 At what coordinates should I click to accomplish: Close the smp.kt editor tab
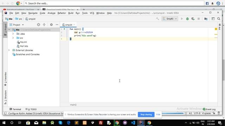pyautogui.click(x=74, y=25)
